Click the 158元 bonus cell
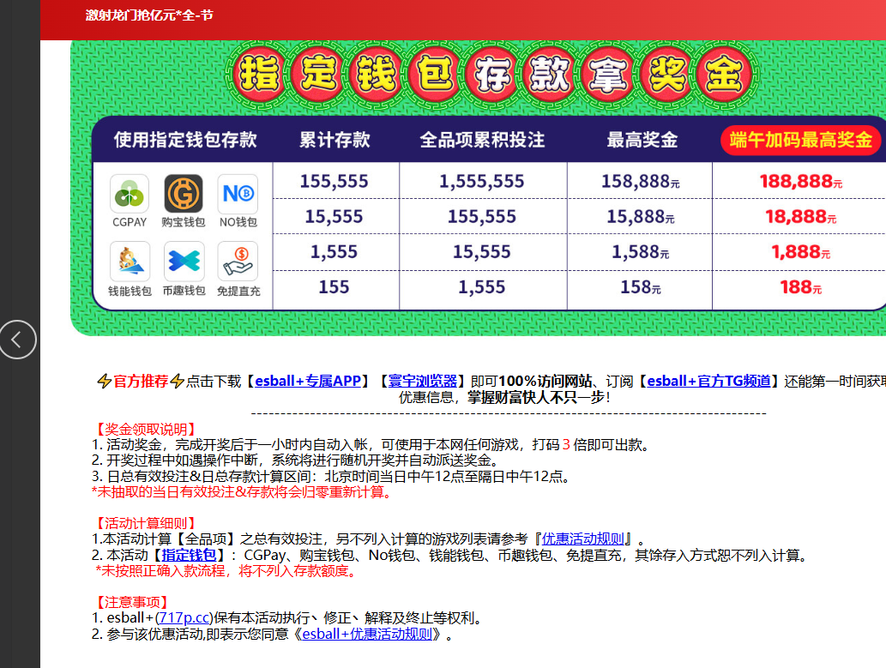 click(640, 286)
